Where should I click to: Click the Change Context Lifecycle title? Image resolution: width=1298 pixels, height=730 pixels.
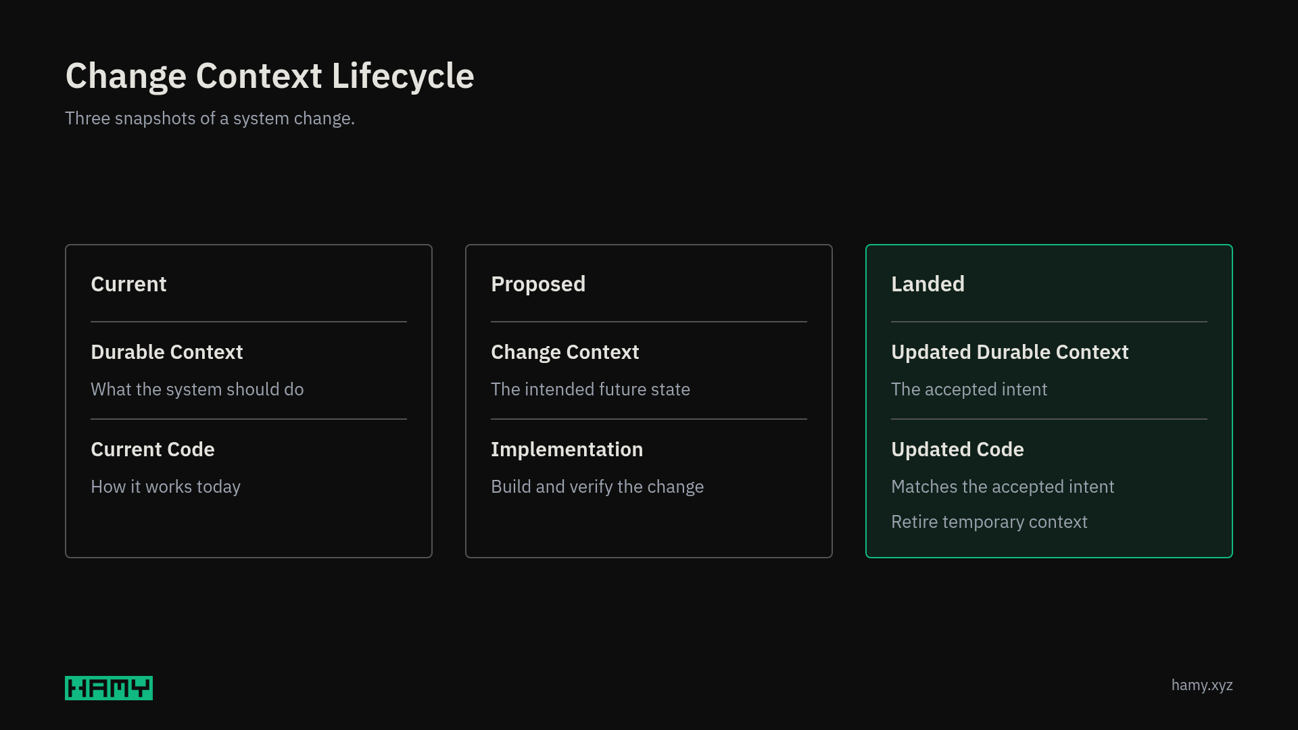(x=270, y=76)
